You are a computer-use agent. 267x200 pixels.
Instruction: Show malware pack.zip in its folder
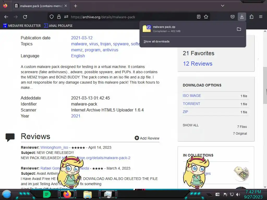tap(239, 29)
